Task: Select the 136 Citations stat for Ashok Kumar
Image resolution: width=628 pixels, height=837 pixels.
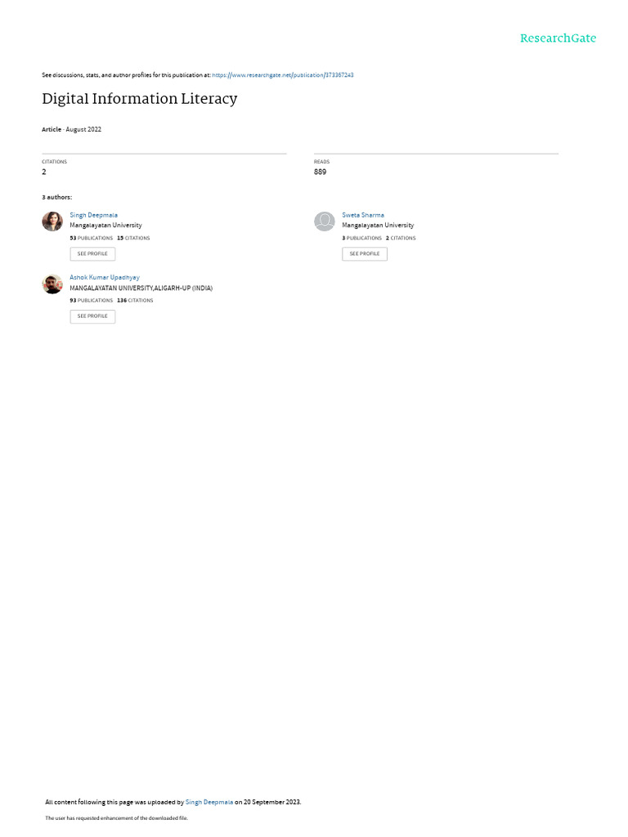Action: (135, 301)
